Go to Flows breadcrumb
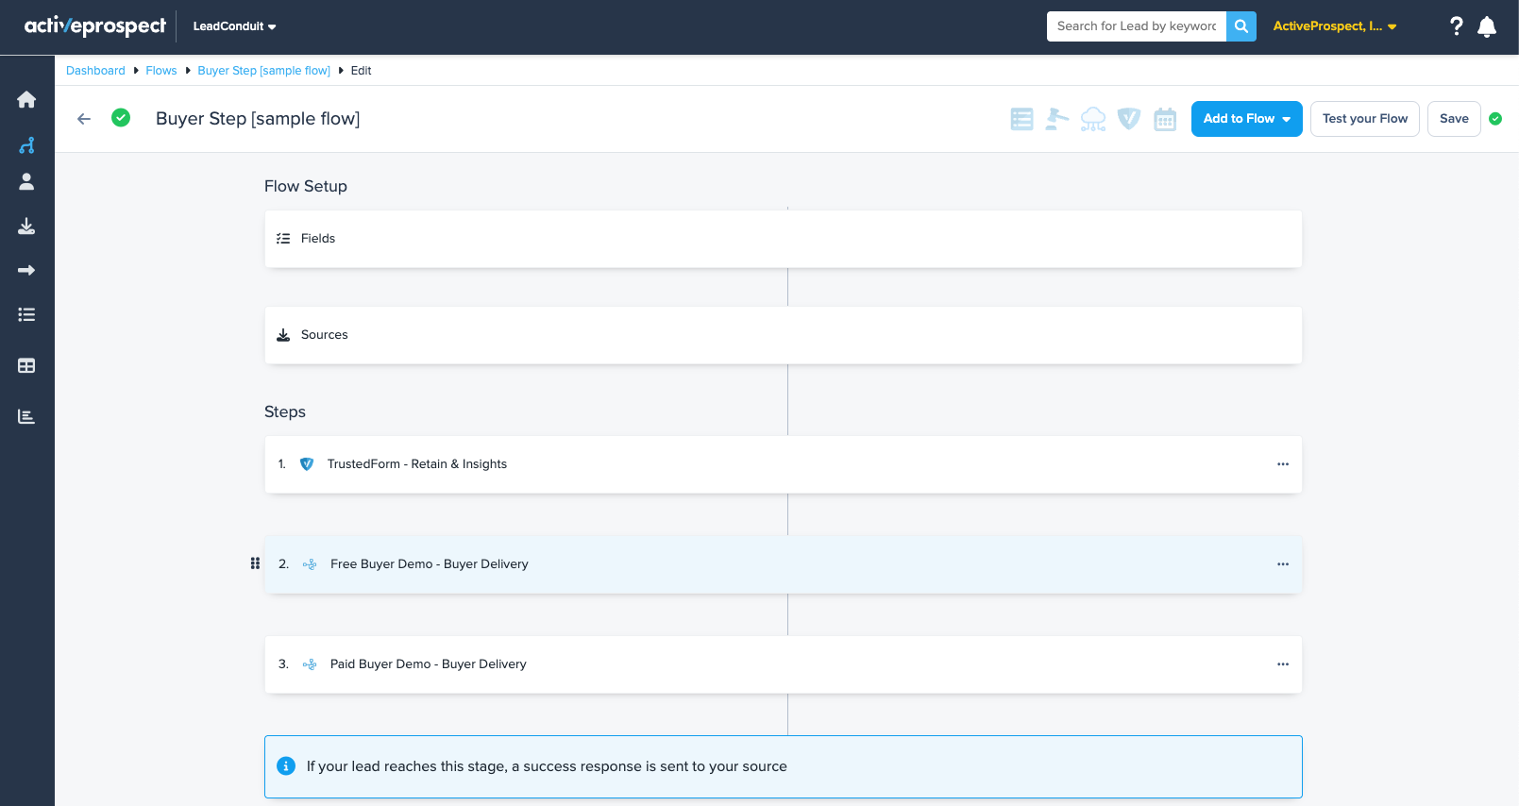The width and height of the screenshot is (1519, 806). point(161,71)
